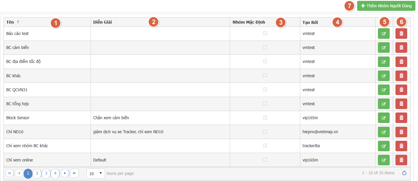Select the BC tổng hợp row
The height and width of the screenshot is (181, 418).
point(207,104)
